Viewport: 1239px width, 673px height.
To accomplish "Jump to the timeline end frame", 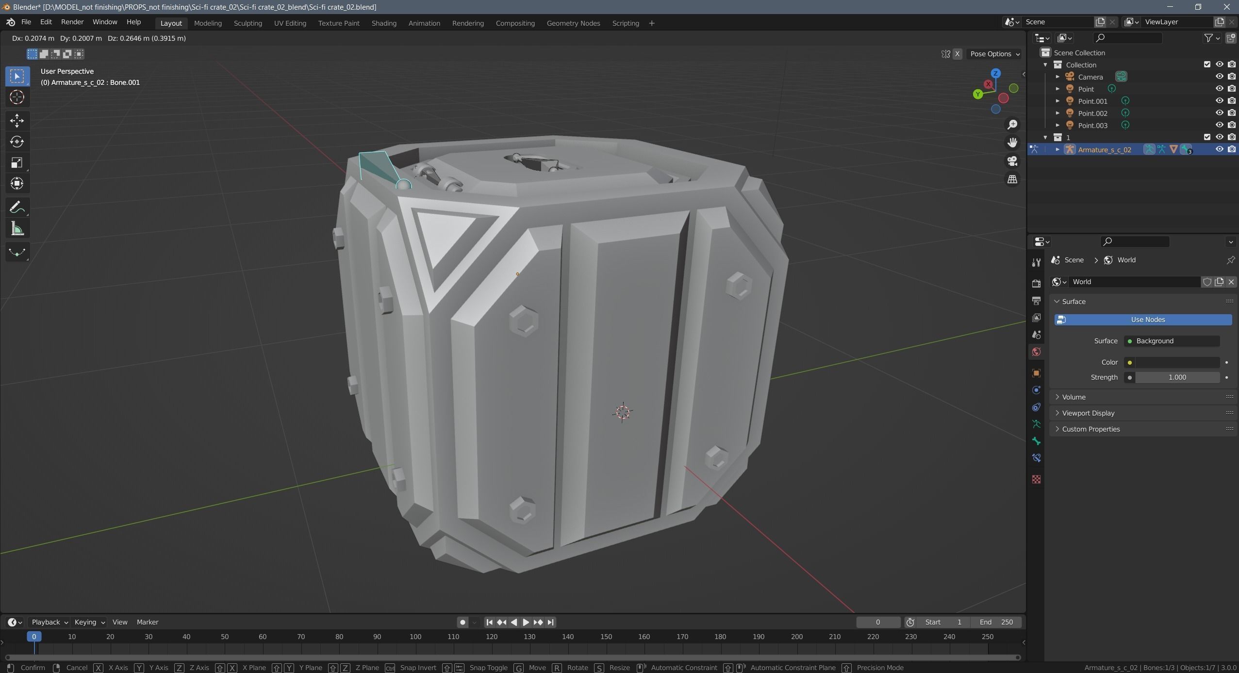I will [x=550, y=622].
